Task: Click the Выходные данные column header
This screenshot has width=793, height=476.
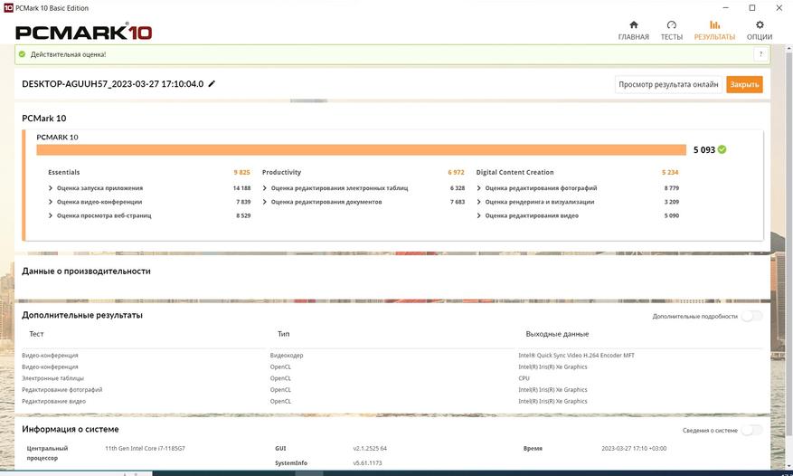Action: [x=557, y=334]
